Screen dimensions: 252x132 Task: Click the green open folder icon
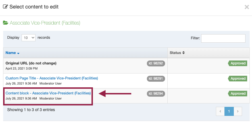[5, 23]
